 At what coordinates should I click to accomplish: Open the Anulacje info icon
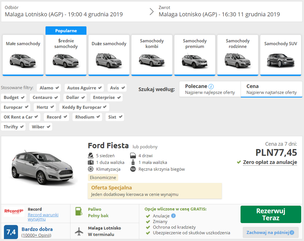[174, 216]
